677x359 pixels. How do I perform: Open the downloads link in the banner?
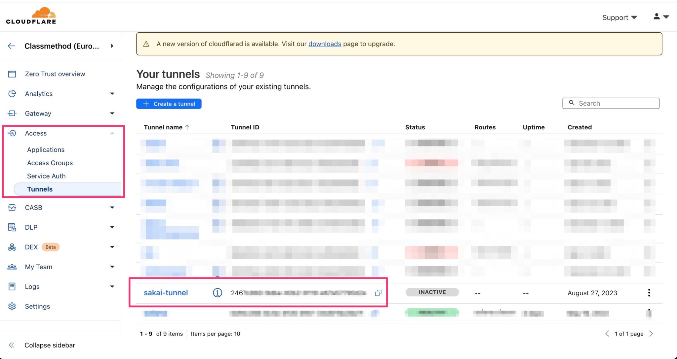coord(325,44)
